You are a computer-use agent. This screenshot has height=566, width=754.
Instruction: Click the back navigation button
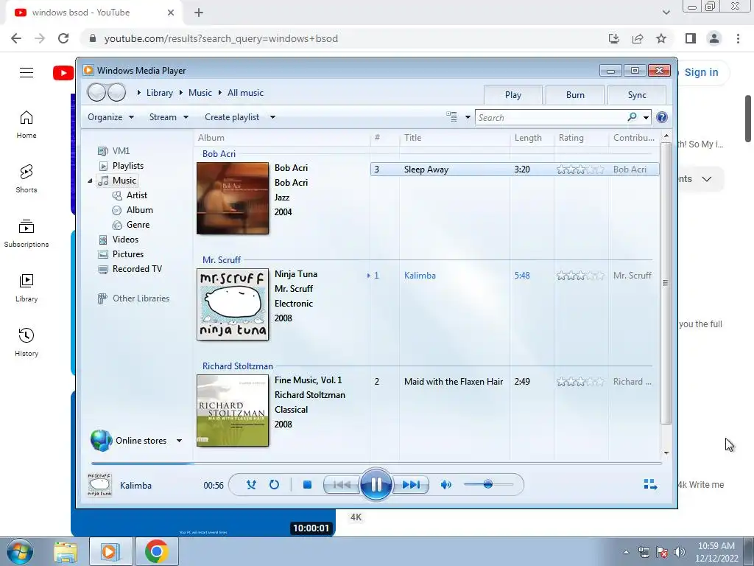[96, 92]
